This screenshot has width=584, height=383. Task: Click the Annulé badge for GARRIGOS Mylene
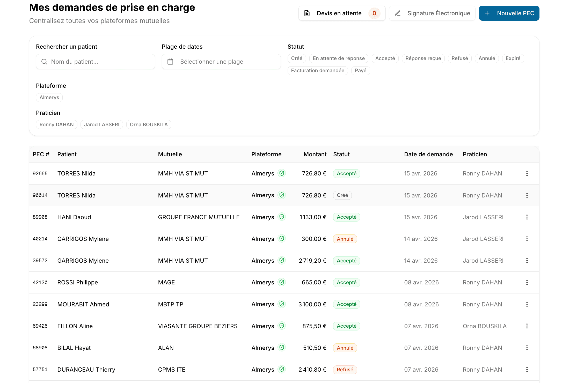point(345,239)
